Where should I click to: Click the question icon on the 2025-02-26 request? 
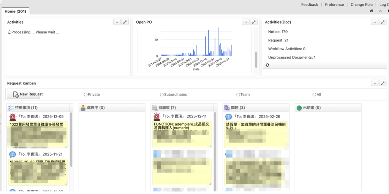tap(229, 117)
